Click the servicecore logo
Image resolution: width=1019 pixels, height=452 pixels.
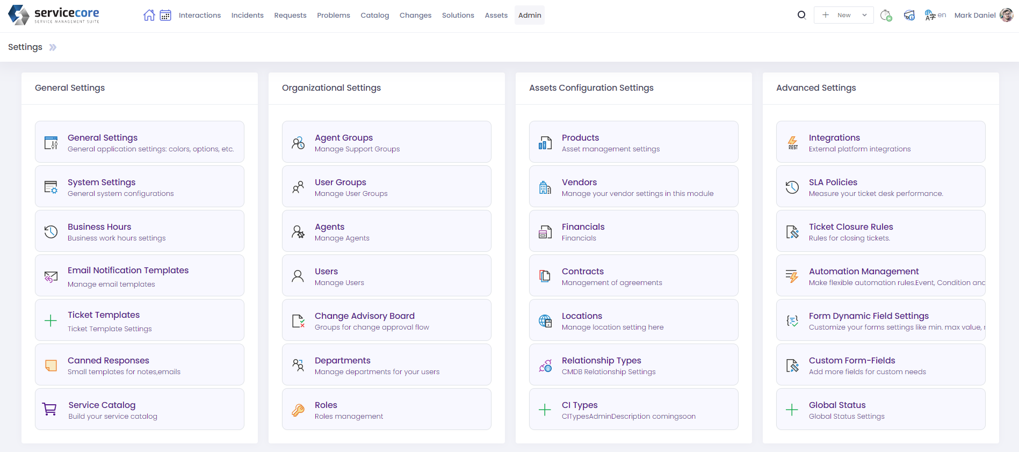tap(54, 15)
